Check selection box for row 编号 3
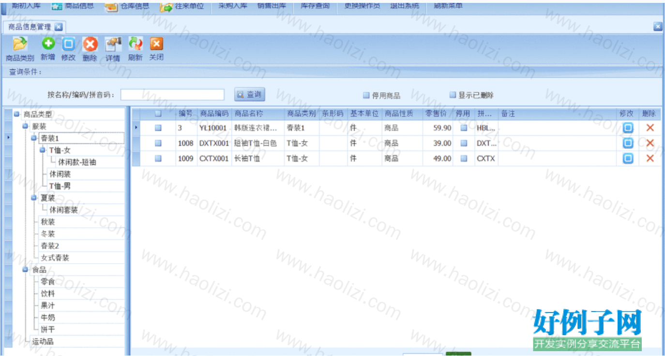This screenshot has height=356, width=665. [x=158, y=128]
